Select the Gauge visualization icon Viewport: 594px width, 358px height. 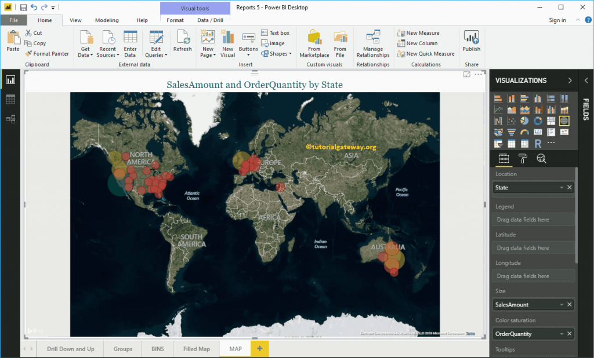[x=524, y=132]
